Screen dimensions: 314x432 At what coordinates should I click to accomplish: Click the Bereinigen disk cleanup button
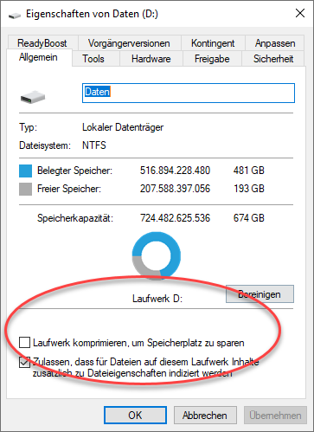260,294
